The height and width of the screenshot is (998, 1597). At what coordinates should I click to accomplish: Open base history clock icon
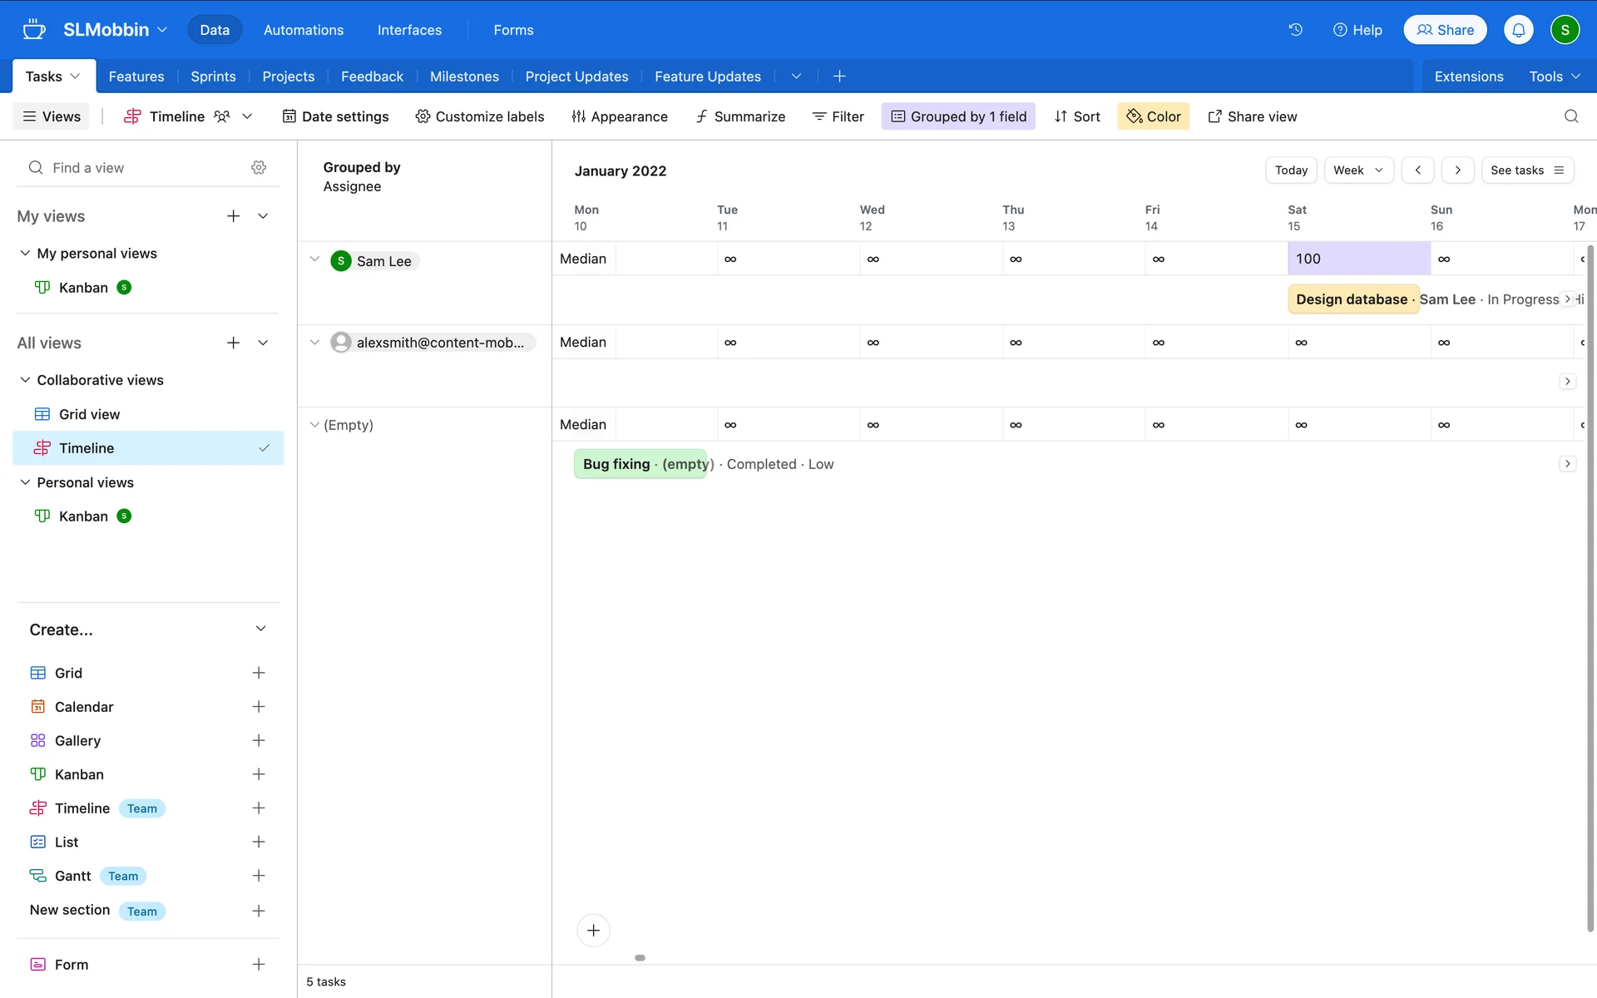point(1295,30)
